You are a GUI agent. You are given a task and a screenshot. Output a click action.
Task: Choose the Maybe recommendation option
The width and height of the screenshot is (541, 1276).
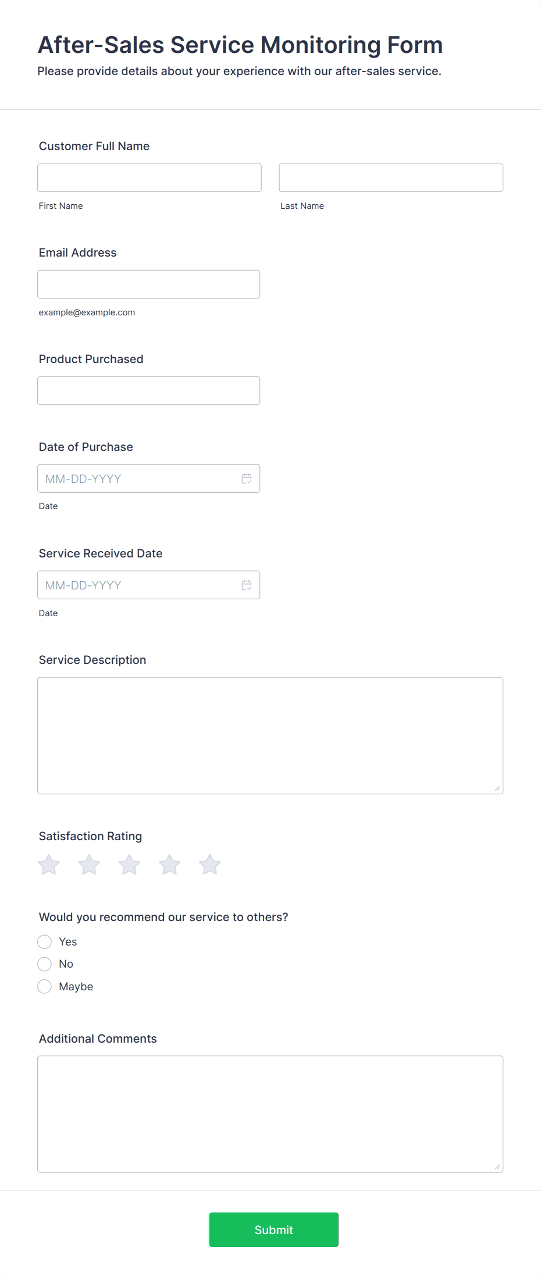45,986
